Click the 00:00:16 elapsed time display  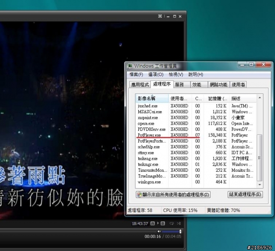(x=153, y=236)
